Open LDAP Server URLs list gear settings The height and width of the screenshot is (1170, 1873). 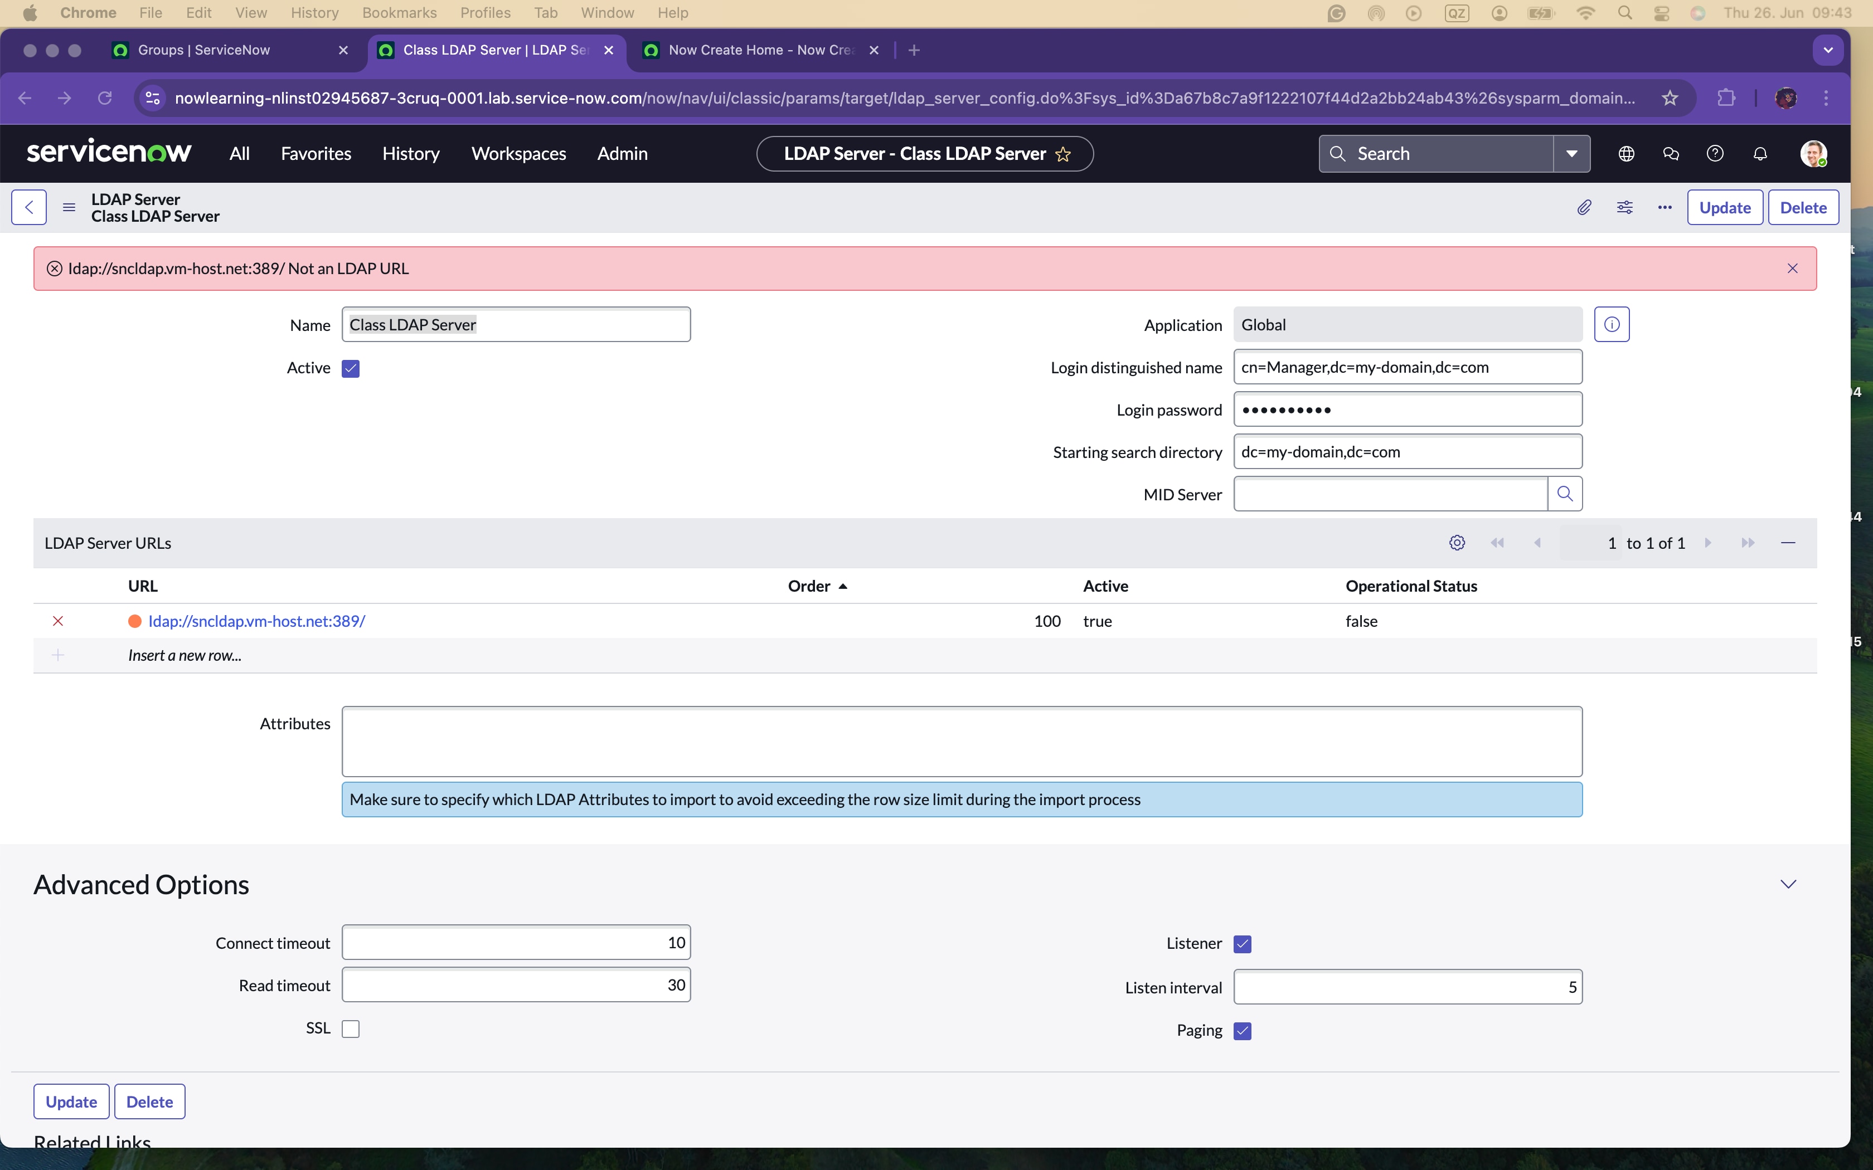point(1457,543)
